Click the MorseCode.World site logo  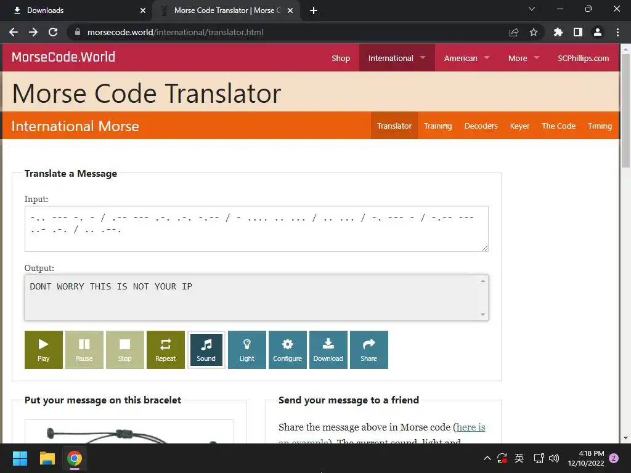tap(63, 57)
